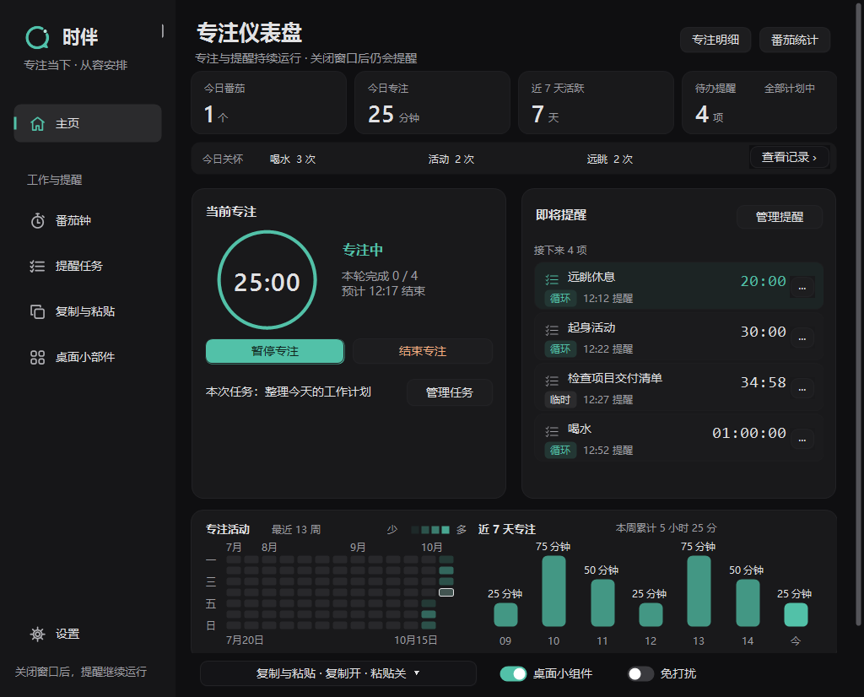Click the home icon beside 主页
Viewport: 864px width, 697px height.
[x=37, y=123]
